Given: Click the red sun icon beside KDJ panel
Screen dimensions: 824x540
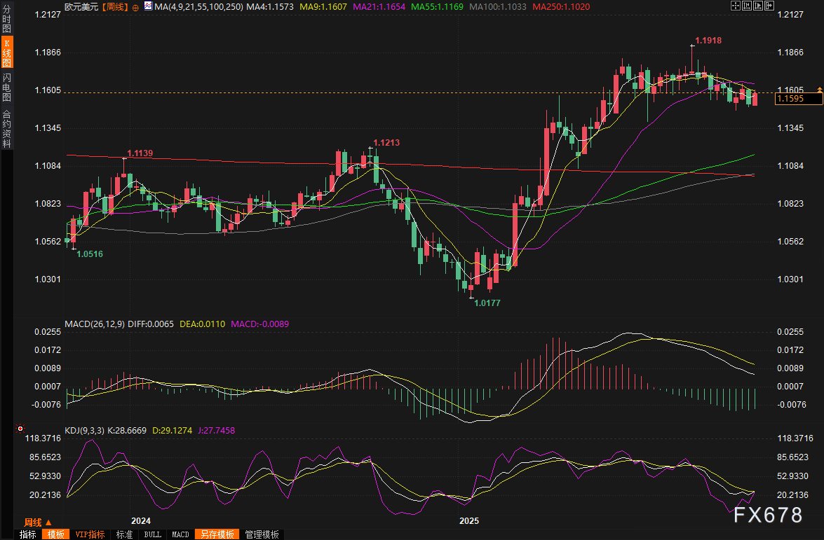Looking at the screenshot, I should point(20,429).
